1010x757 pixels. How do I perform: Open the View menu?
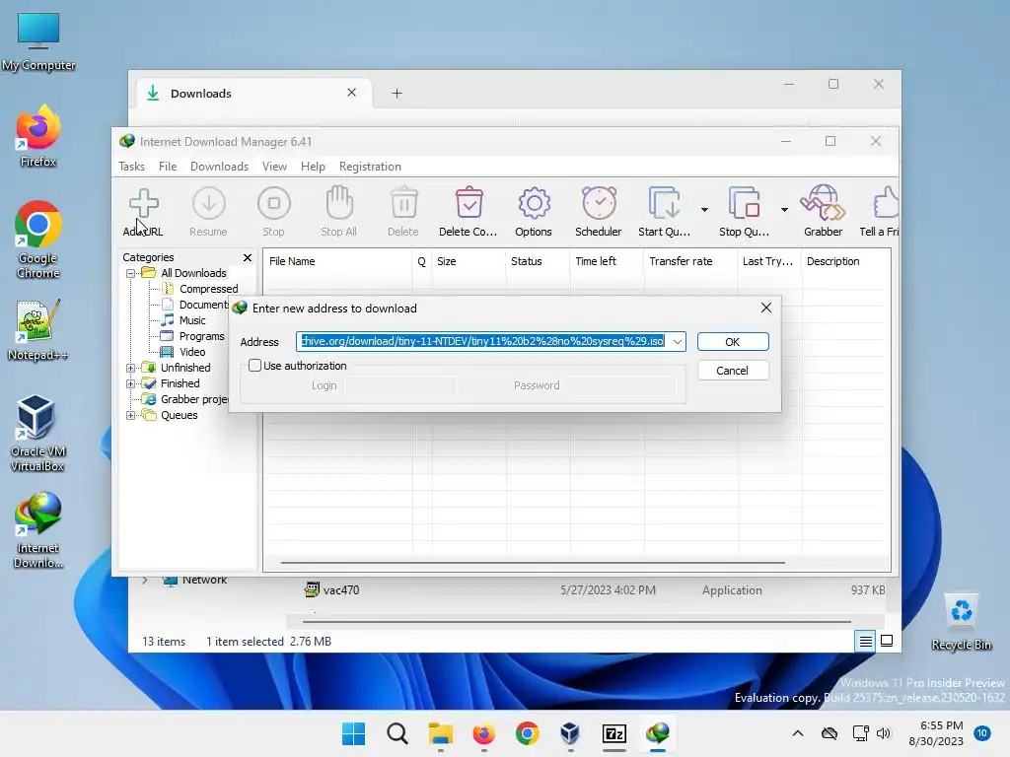point(274,166)
